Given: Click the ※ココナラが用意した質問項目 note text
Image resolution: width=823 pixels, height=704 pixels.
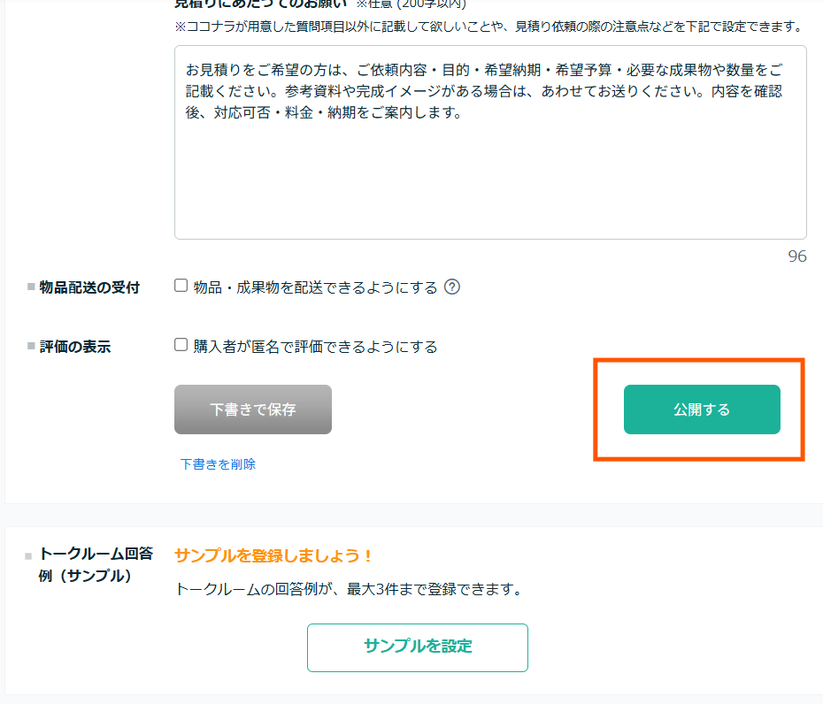Looking at the screenshot, I should point(488,27).
